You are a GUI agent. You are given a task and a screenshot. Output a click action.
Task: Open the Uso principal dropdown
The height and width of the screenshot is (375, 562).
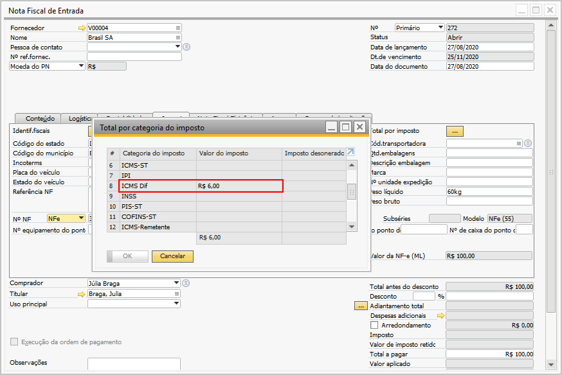click(176, 304)
